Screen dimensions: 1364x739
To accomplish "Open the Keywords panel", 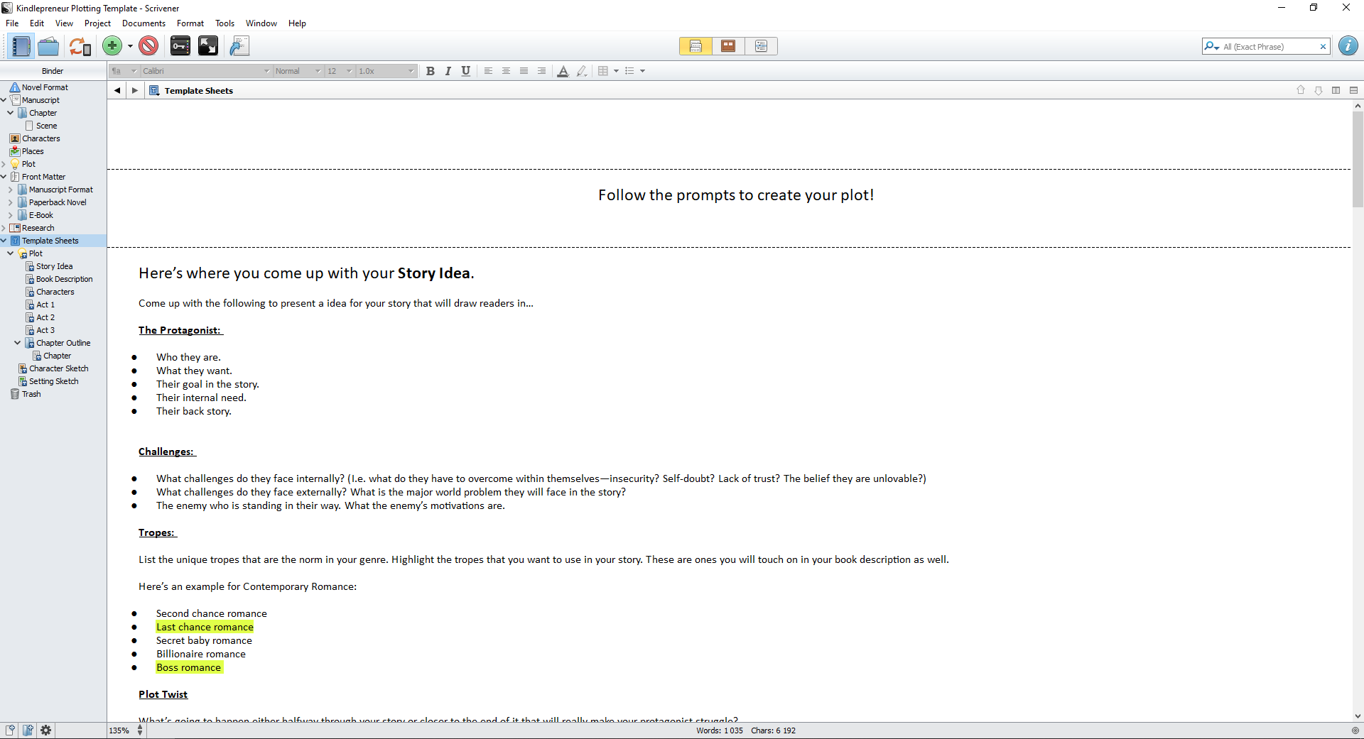I will [180, 45].
